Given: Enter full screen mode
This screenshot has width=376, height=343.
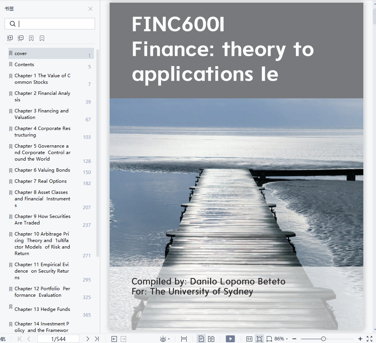Looking at the screenshot, I should coord(369,339).
